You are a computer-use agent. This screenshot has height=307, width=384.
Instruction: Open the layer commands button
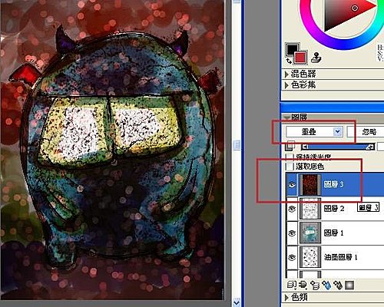pyautogui.click(x=292, y=285)
